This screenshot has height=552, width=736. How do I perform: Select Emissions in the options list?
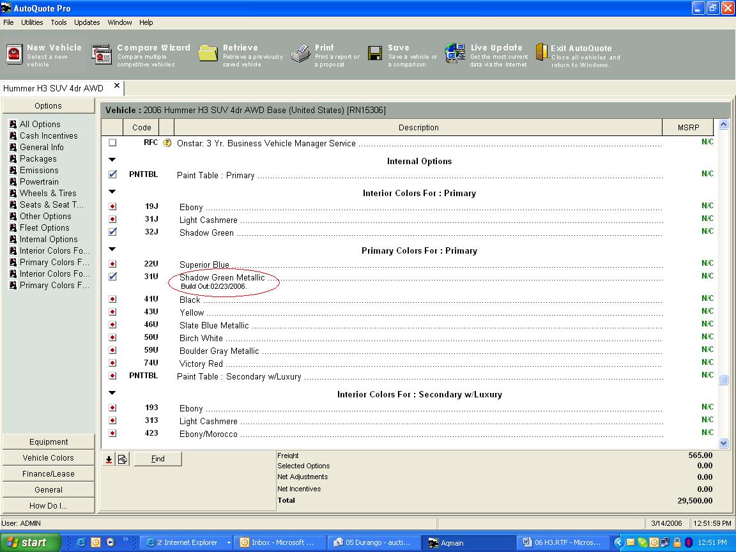click(x=39, y=170)
